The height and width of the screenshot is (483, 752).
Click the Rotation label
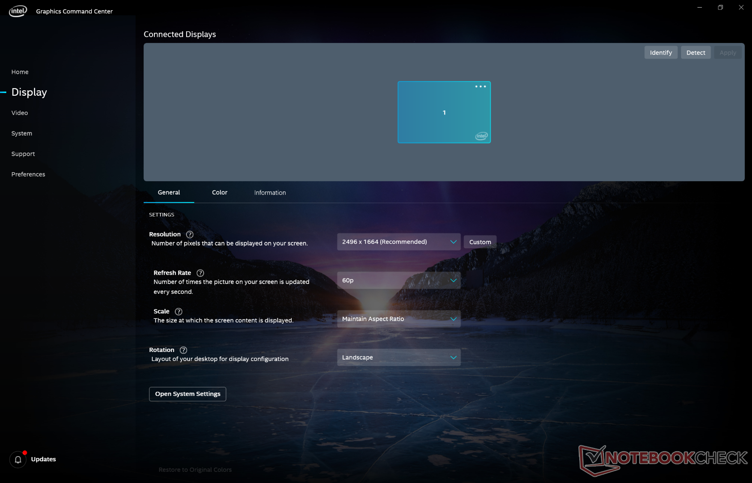coord(161,350)
